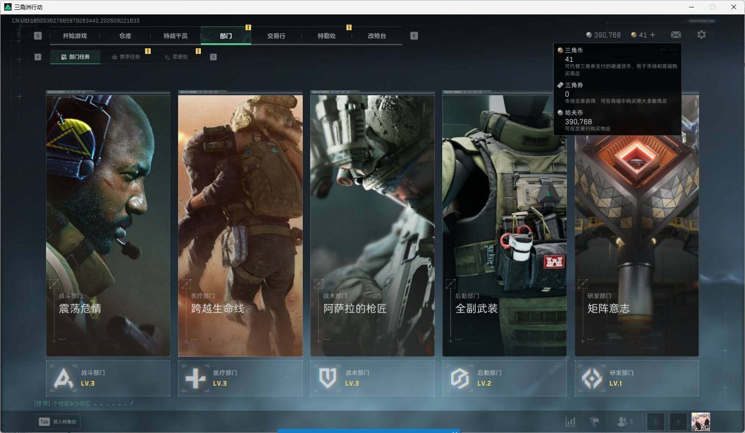Click the E key hint after 改枪台
745x433 pixels.
click(x=414, y=36)
